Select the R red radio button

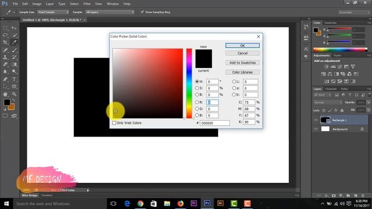click(197, 102)
